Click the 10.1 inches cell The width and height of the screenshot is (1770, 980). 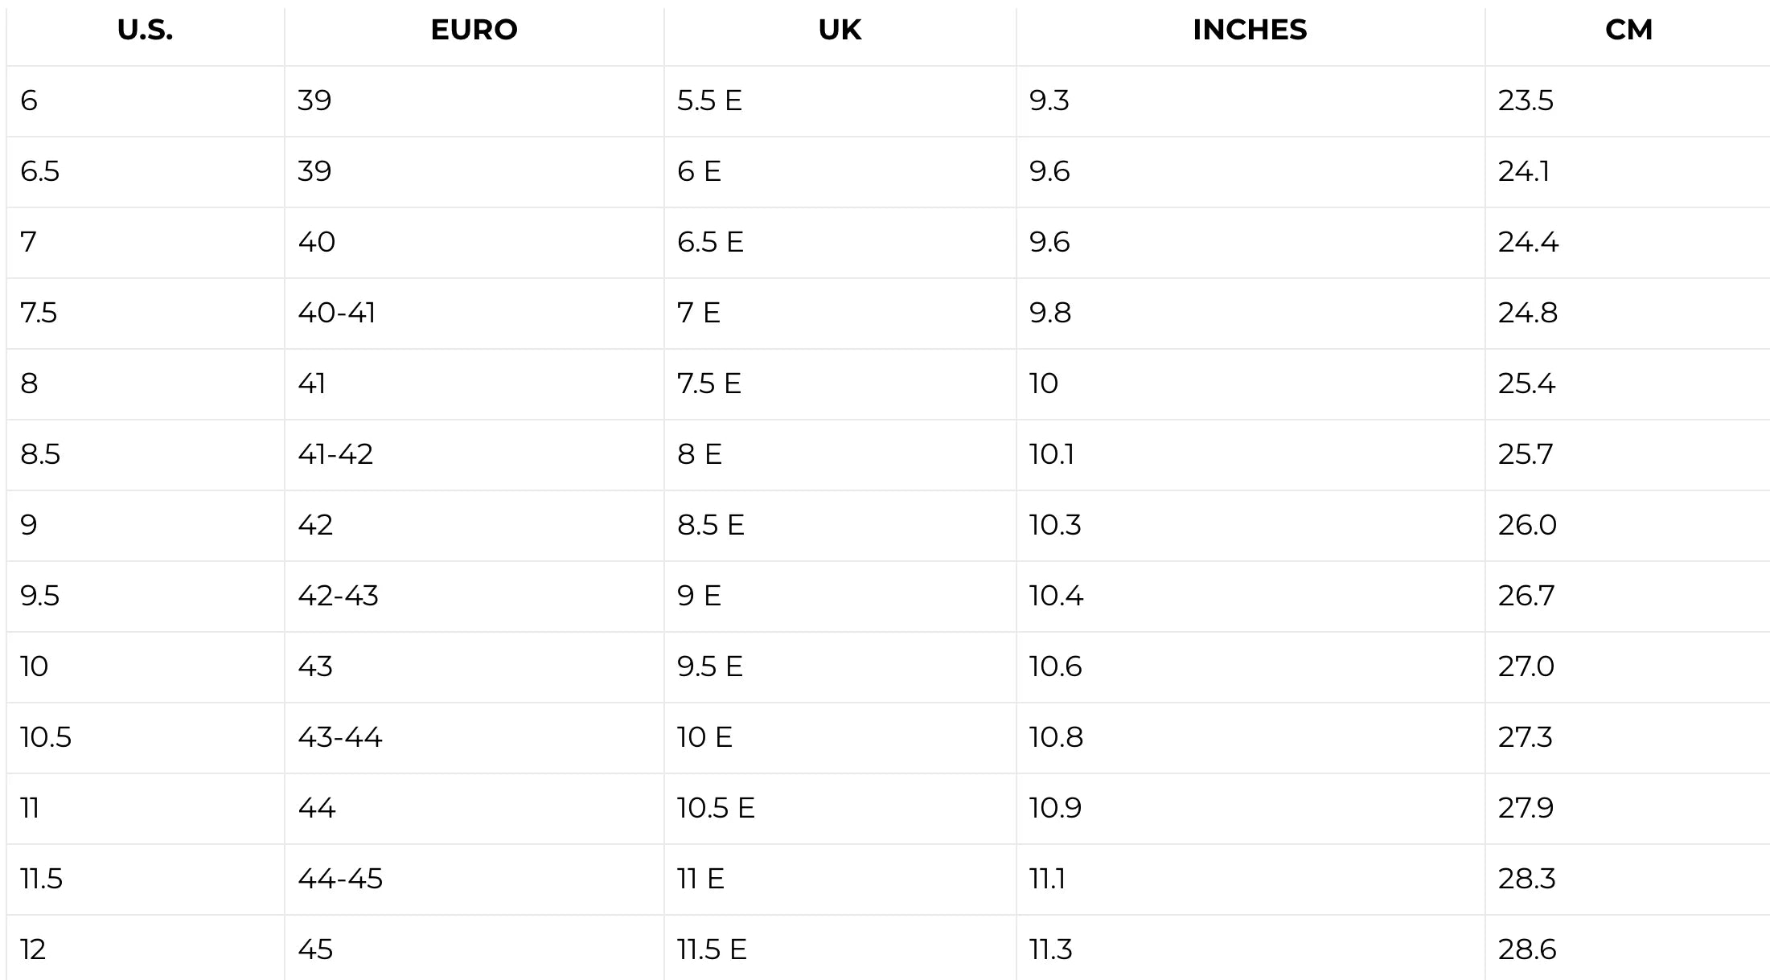(1052, 454)
